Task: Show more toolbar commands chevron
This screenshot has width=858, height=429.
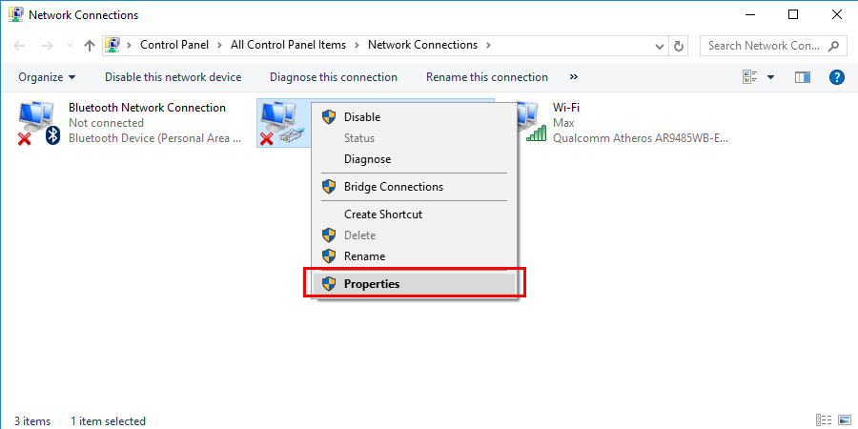Action: click(573, 77)
